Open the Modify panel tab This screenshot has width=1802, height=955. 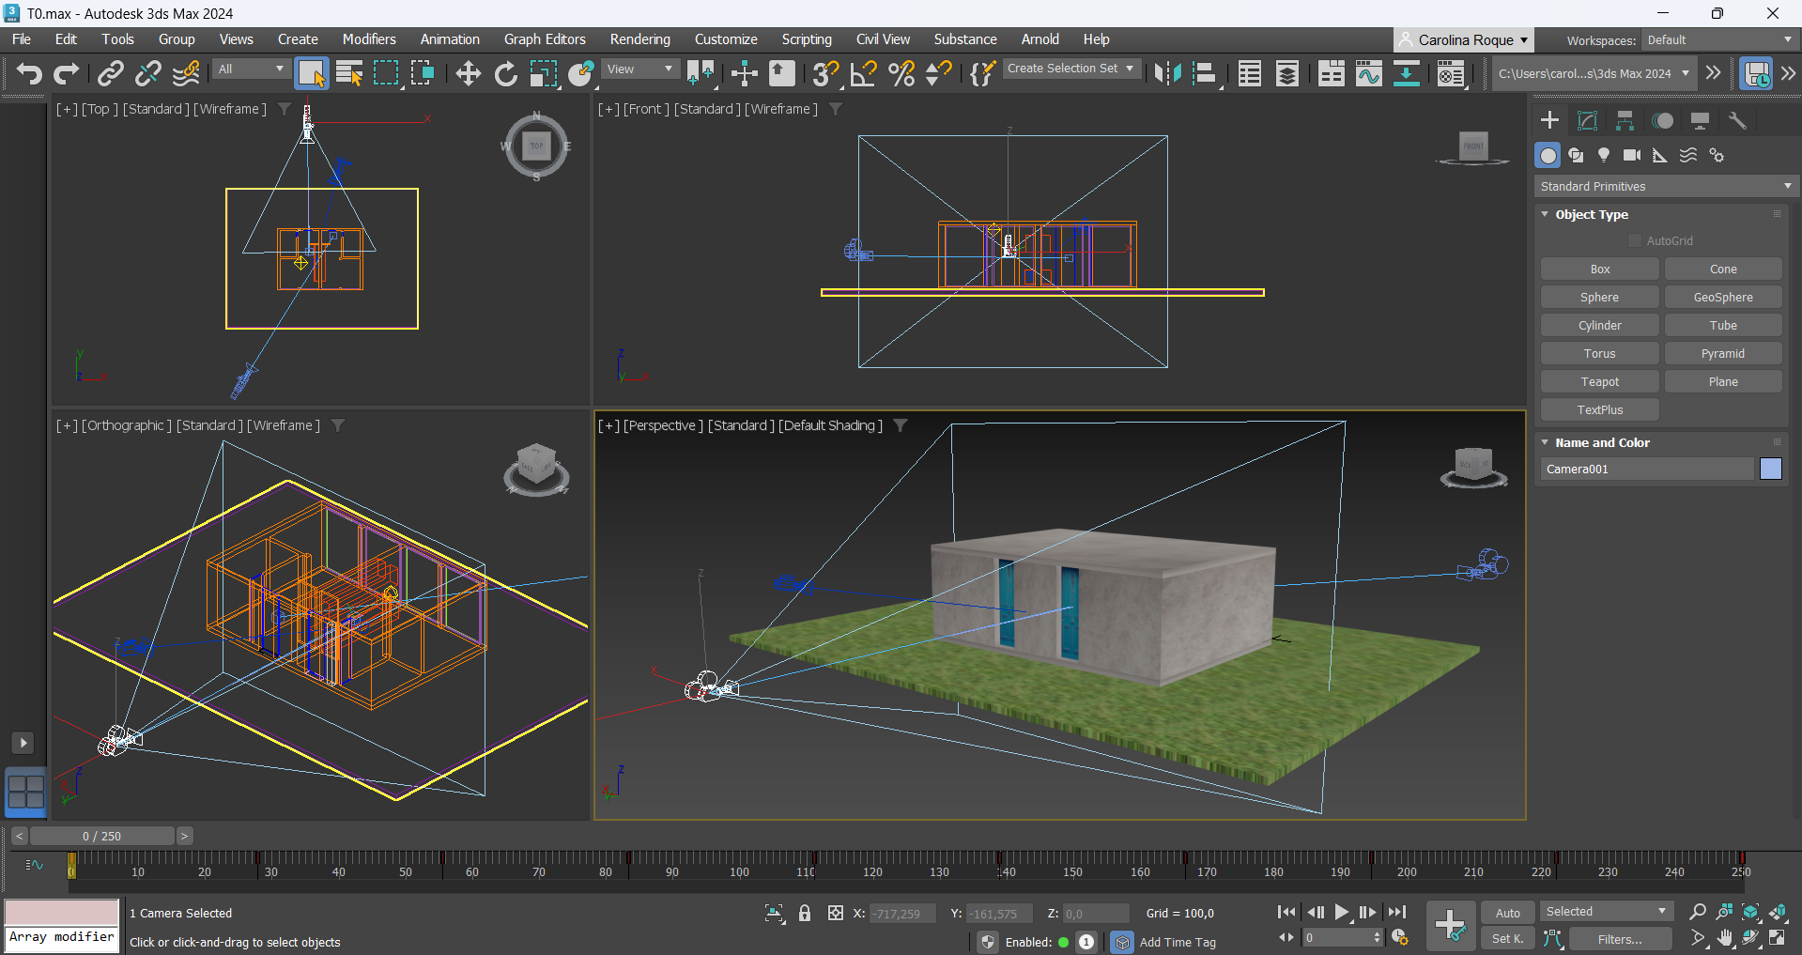(x=1587, y=120)
